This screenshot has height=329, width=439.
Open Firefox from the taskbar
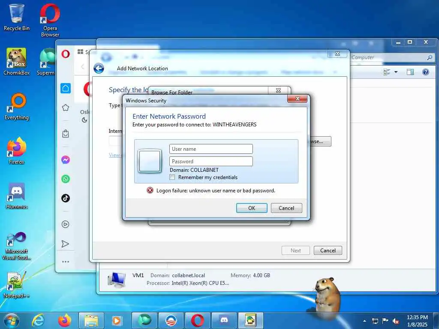(65, 320)
